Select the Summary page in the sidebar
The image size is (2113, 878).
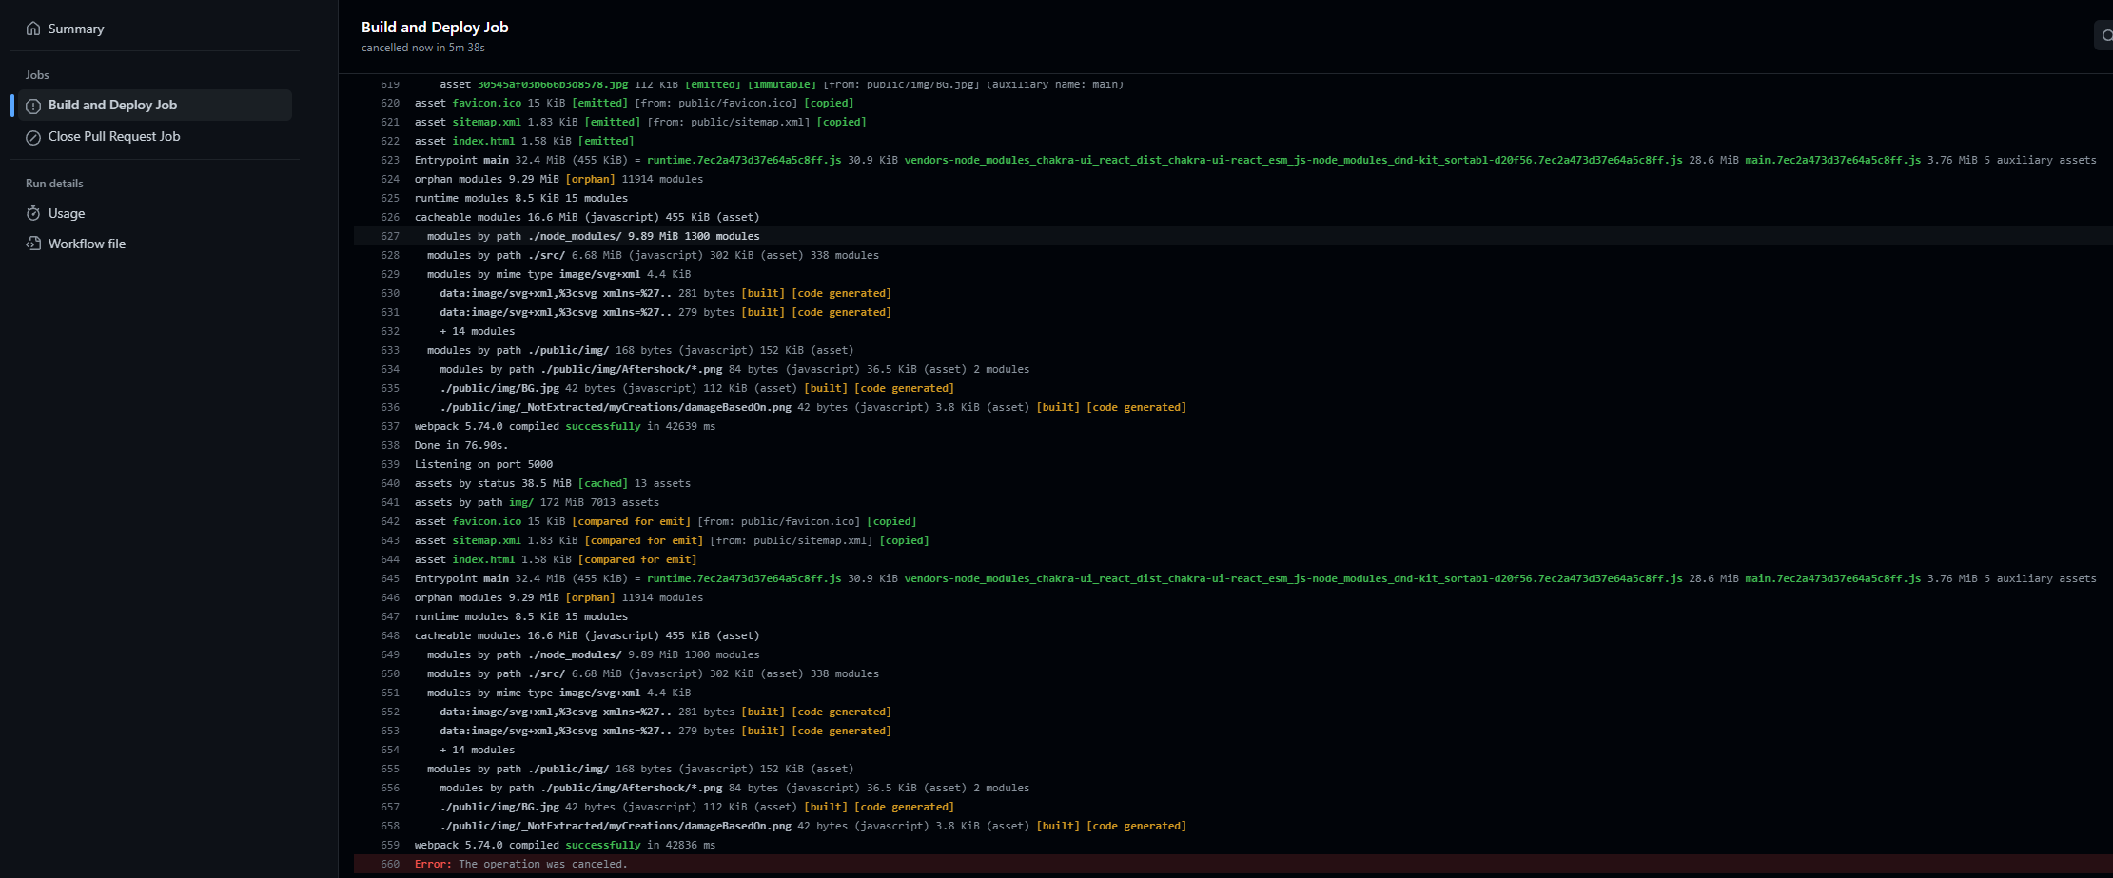pyautogui.click(x=75, y=29)
